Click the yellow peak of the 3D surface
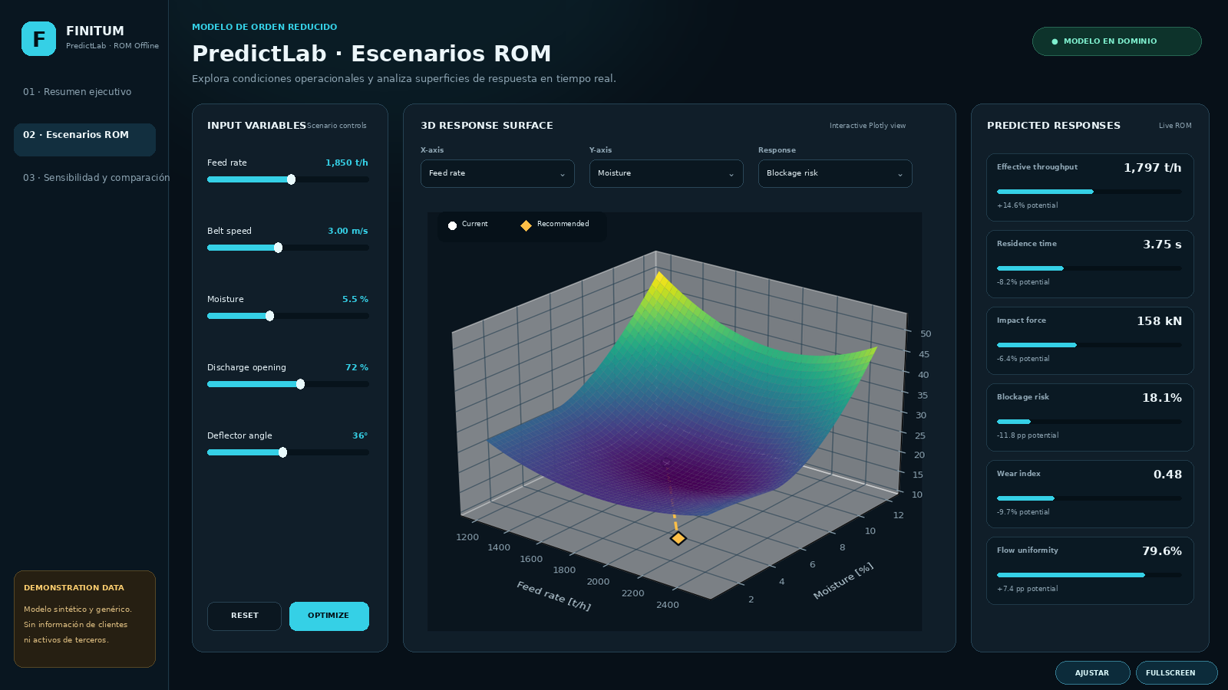The image size is (1228, 690). (659, 276)
